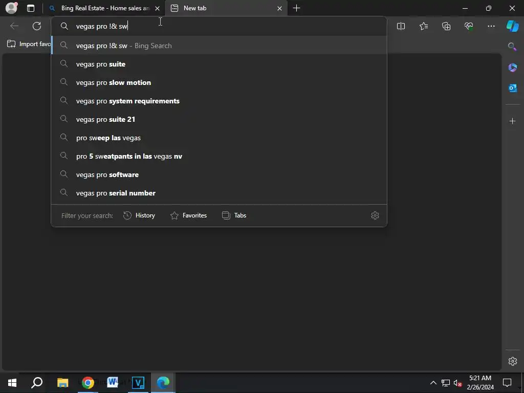This screenshot has height=393, width=524.
Task: Open network status tray icon
Action: [446, 383]
